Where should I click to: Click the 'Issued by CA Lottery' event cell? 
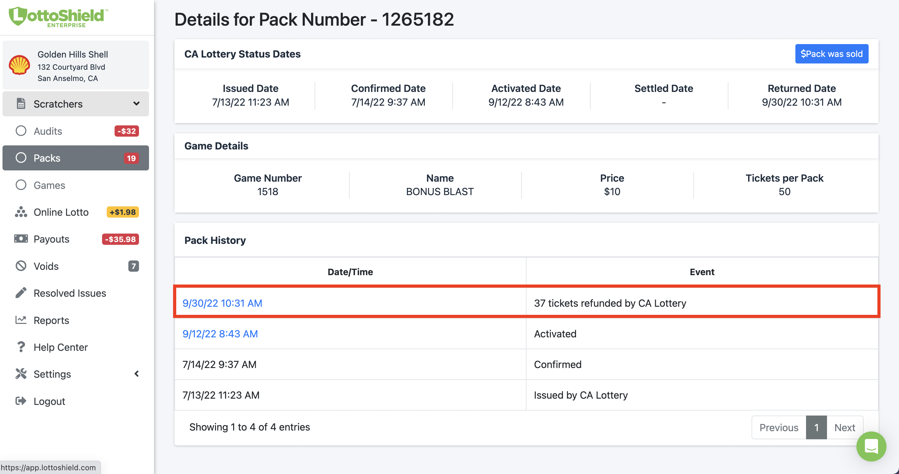point(702,395)
